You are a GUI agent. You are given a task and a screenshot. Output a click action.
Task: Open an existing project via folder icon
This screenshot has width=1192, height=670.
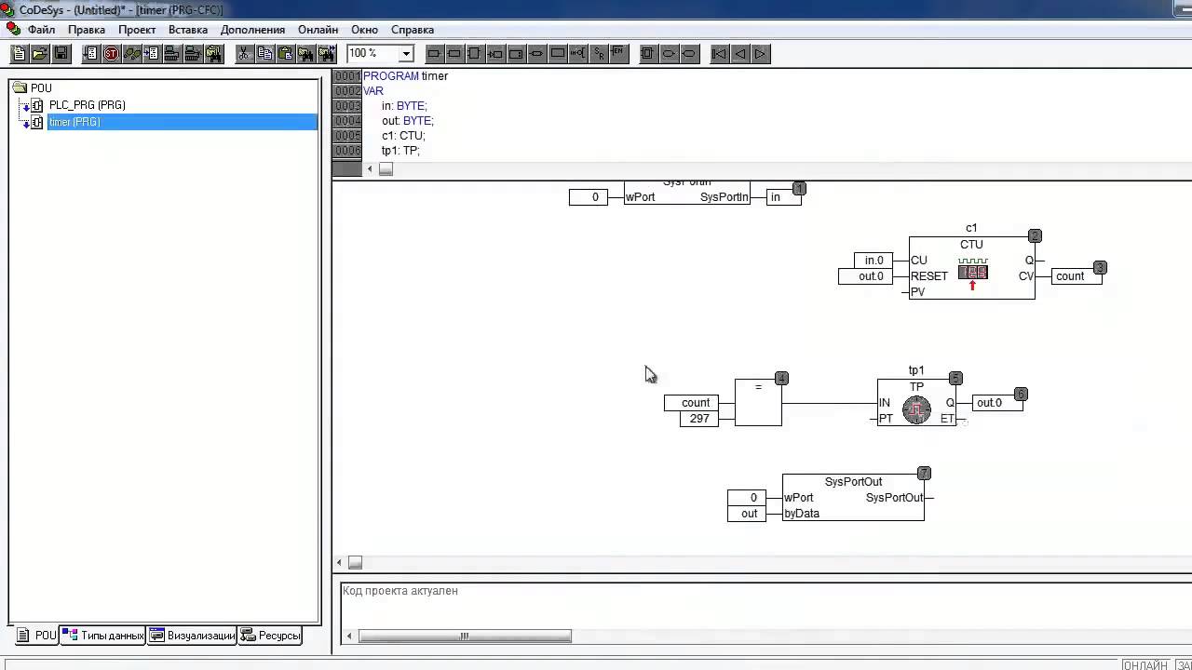(39, 54)
